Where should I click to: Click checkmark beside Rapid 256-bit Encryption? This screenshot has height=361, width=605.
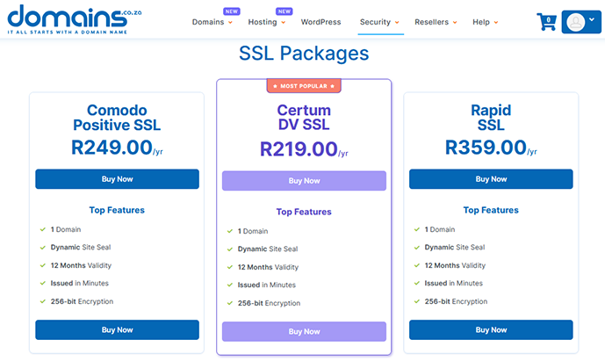click(x=415, y=302)
